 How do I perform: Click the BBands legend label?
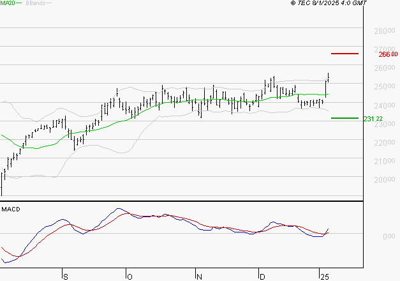[36, 3]
